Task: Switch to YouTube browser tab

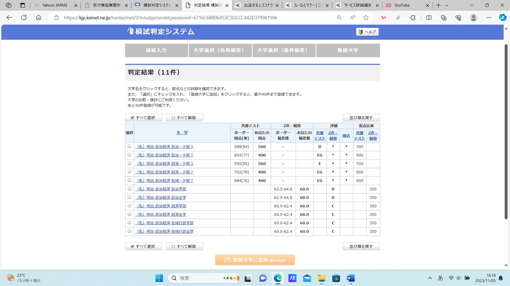Action: [x=407, y=5]
